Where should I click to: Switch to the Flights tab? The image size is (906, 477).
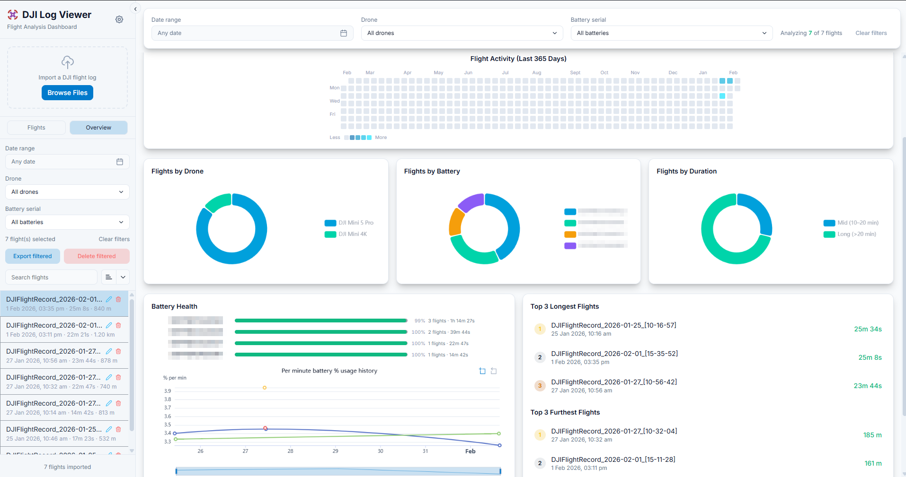36,128
